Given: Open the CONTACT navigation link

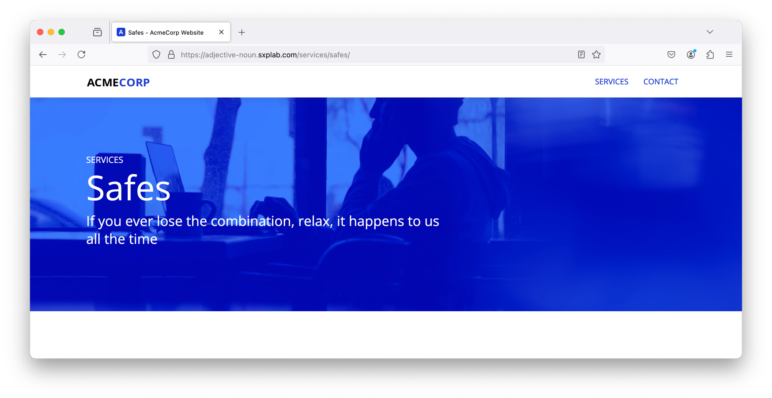Looking at the screenshot, I should [661, 82].
